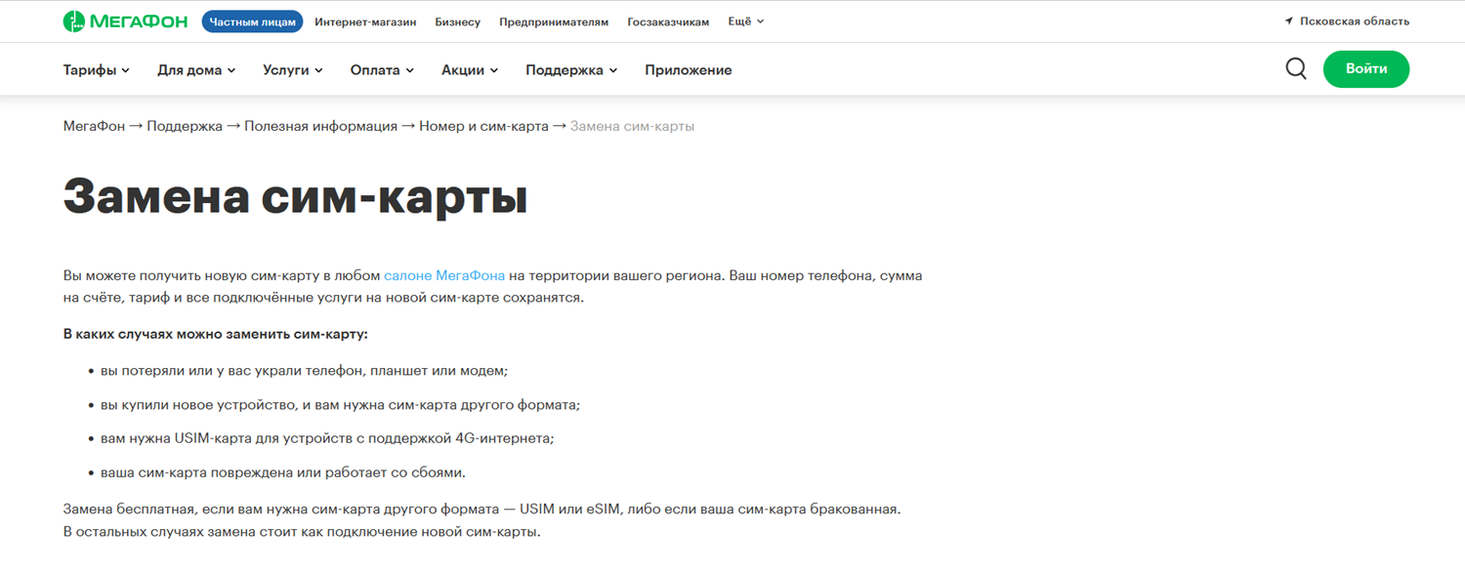Open Интернет-магазин section
Viewport: 1465px width, 572px height.
365,21
